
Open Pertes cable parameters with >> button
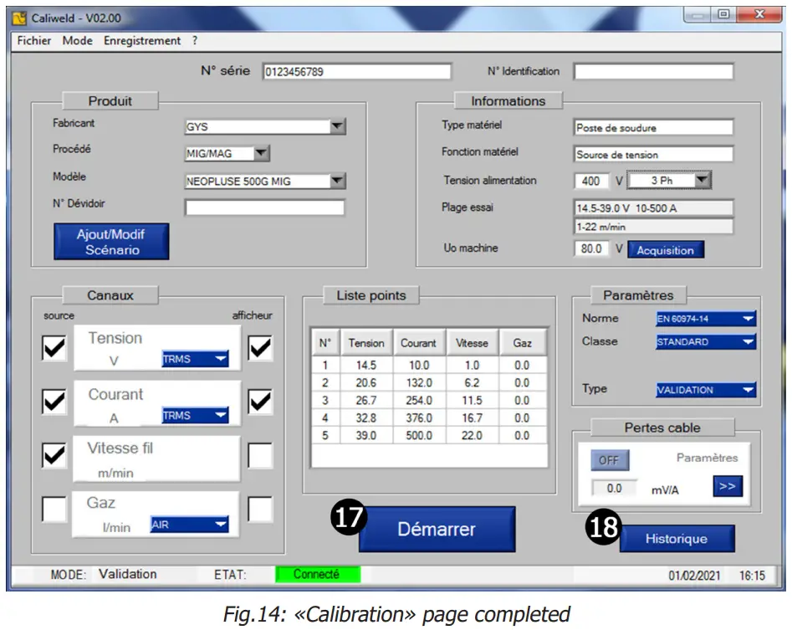pyautogui.click(x=726, y=485)
